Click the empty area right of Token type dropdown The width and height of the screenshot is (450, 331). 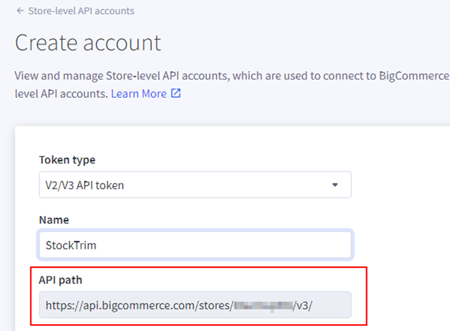coord(399,185)
